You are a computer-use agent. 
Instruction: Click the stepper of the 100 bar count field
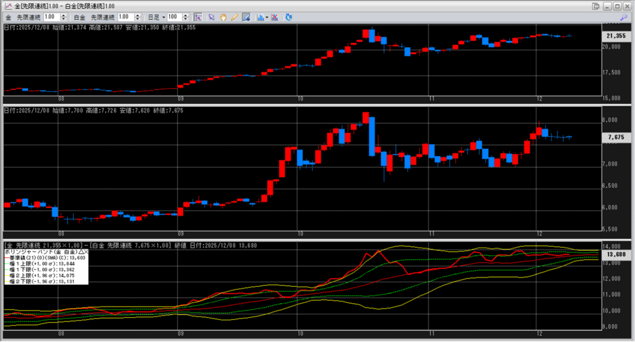[187, 17]
